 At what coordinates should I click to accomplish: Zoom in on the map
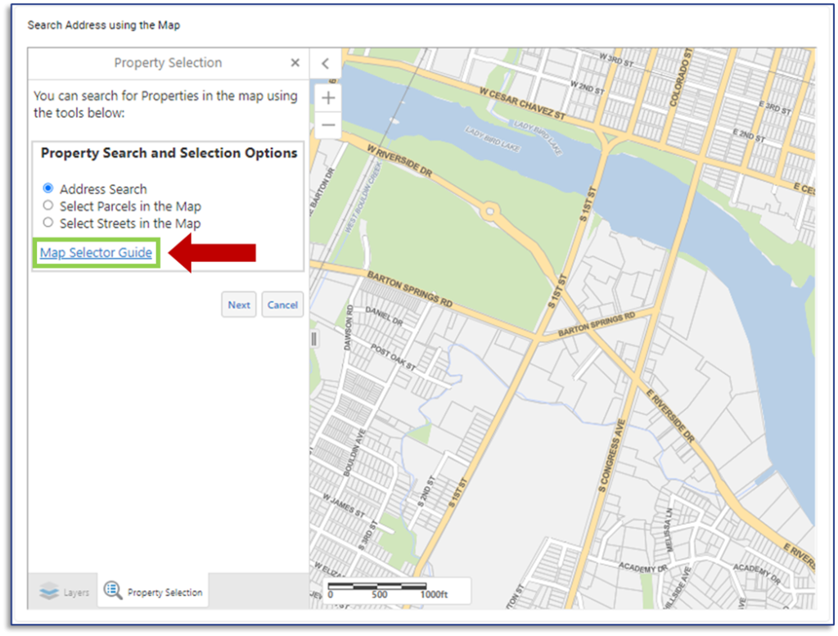[x=328, y=98]
